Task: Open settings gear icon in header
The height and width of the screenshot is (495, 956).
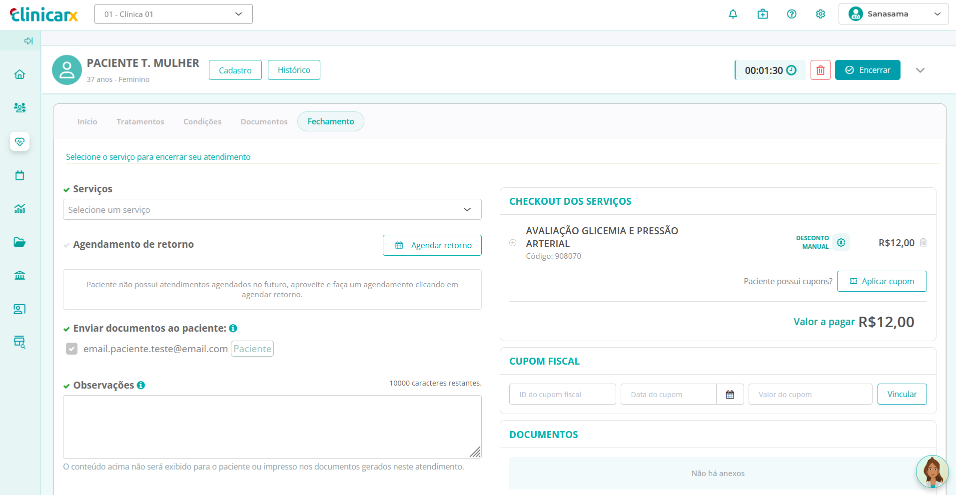Action: point(821,14)
